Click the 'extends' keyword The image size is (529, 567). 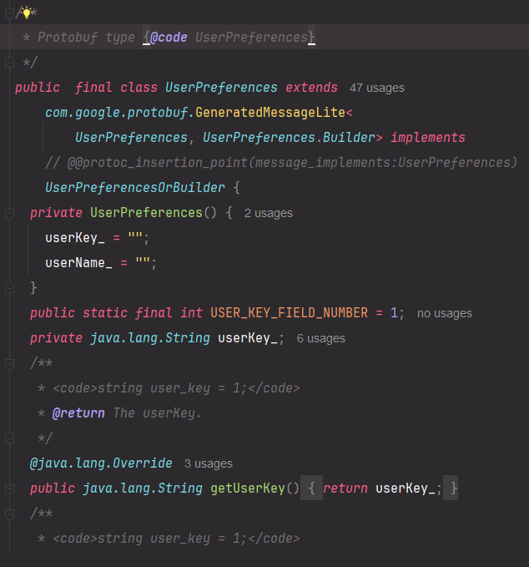[311, 88]
